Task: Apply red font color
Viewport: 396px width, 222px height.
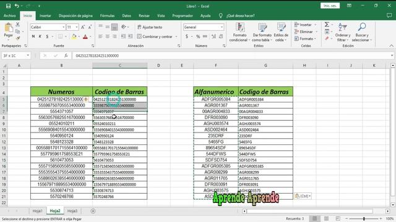Action: [85, 36]
